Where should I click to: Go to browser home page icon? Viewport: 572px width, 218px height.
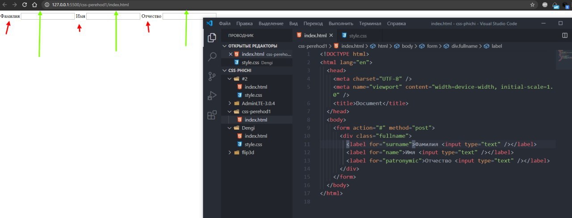pos(34,4)
